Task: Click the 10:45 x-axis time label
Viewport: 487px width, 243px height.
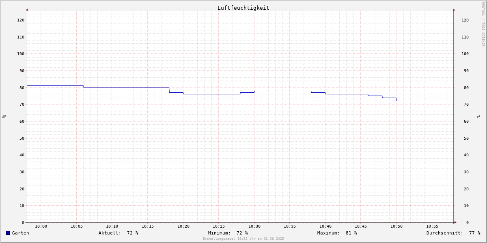Action: (361, 226)
